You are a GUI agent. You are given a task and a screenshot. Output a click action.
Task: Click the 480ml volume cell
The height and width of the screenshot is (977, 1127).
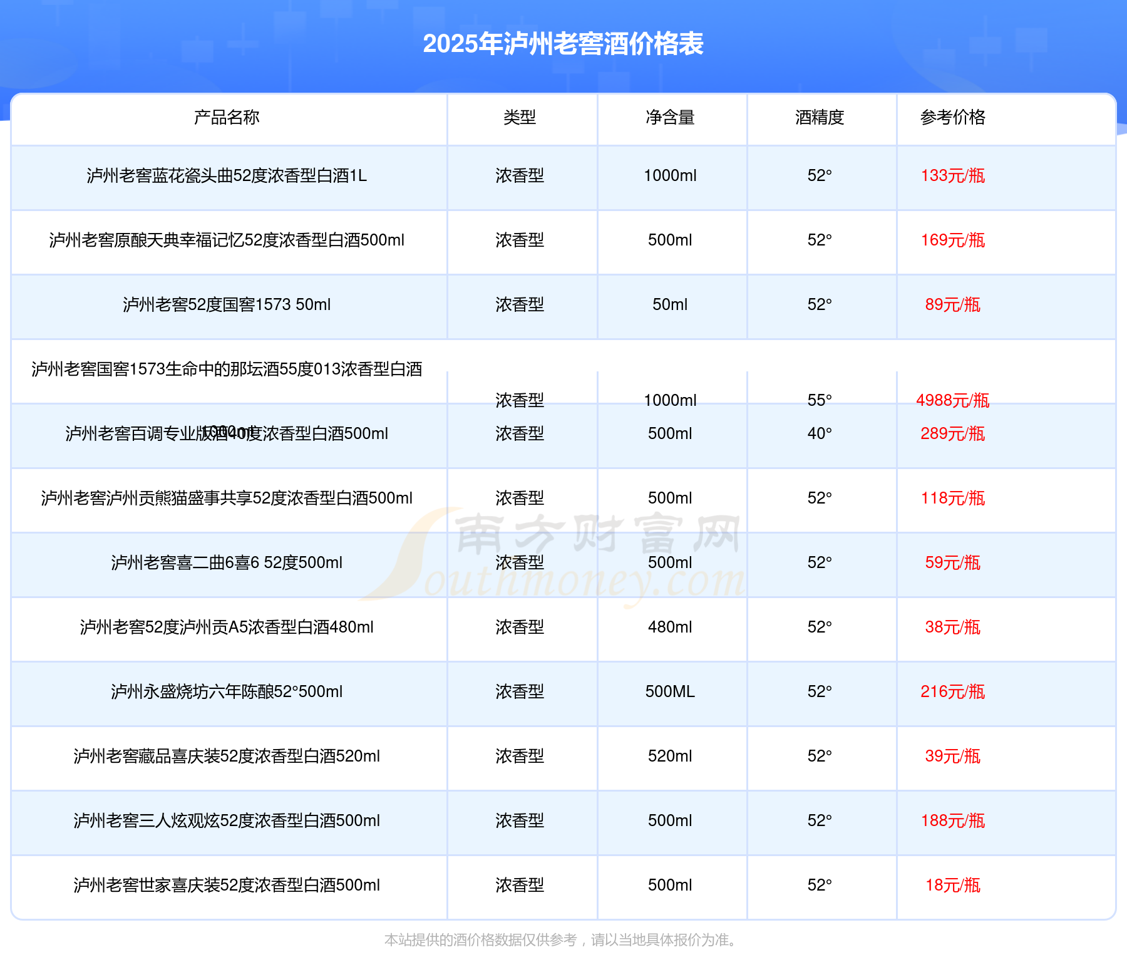[670, 627]
